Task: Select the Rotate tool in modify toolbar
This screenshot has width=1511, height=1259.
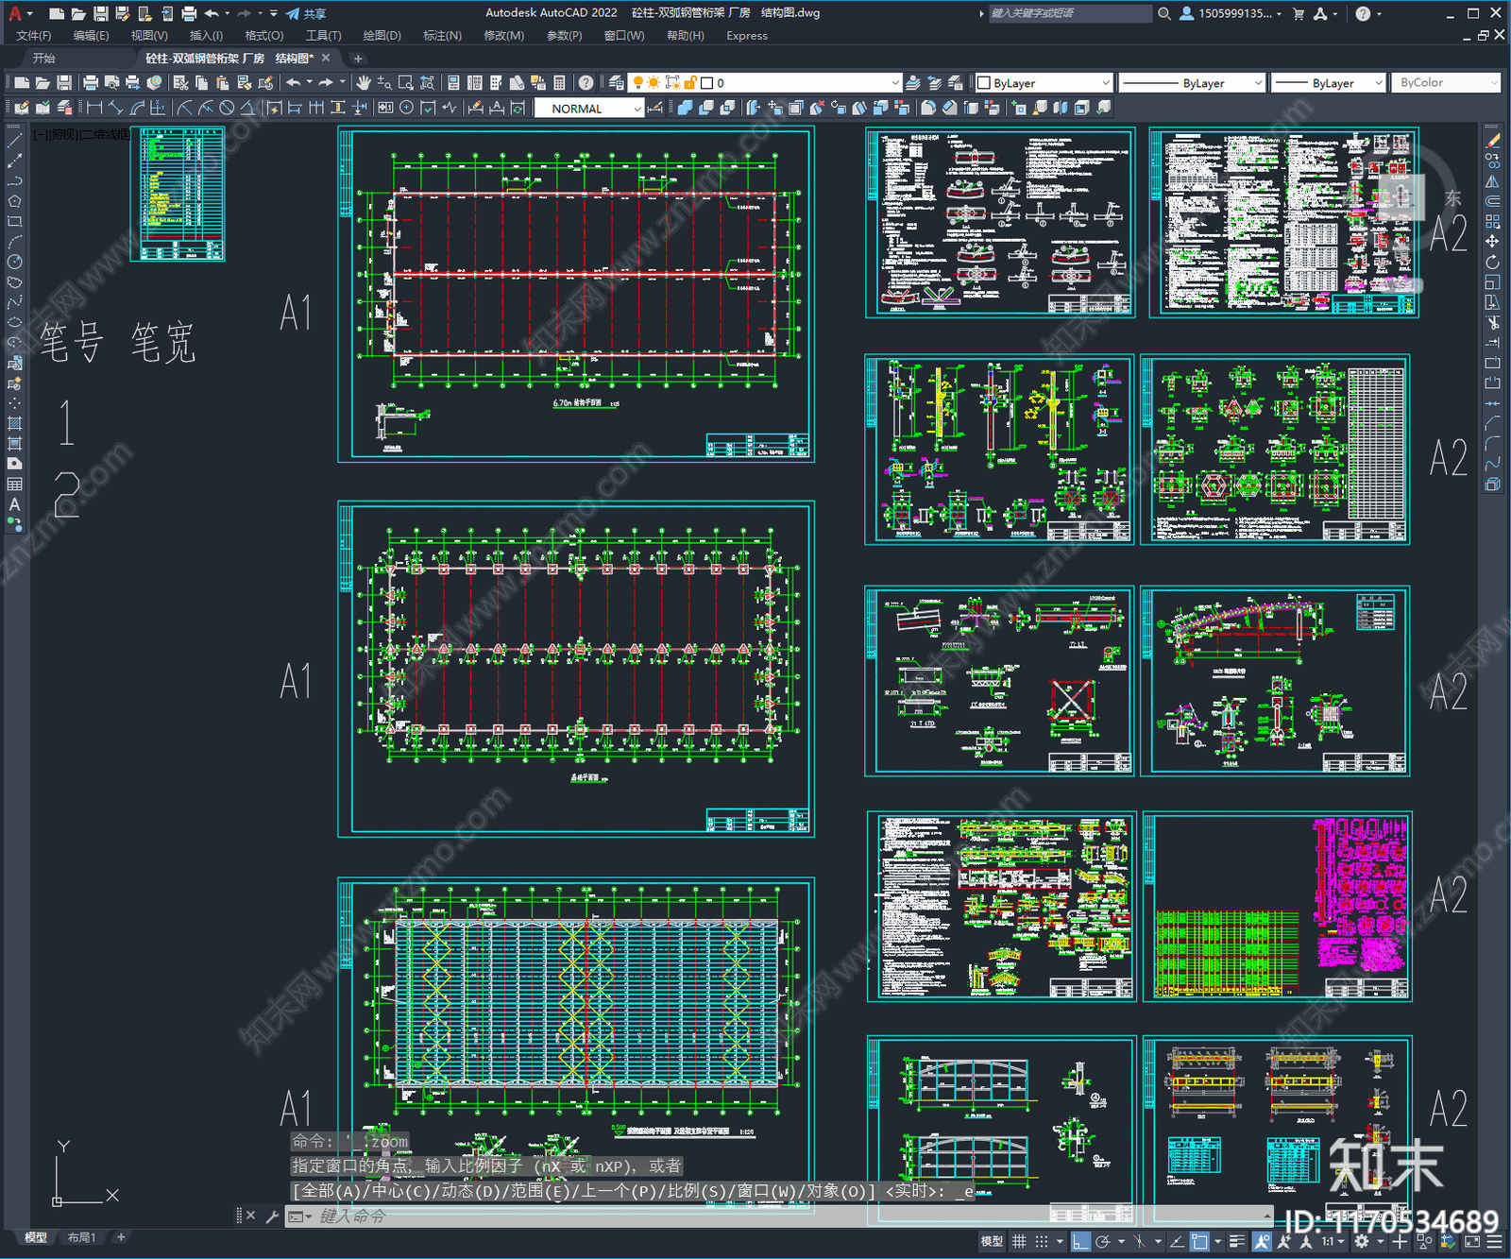Action: click(1492, 262)
